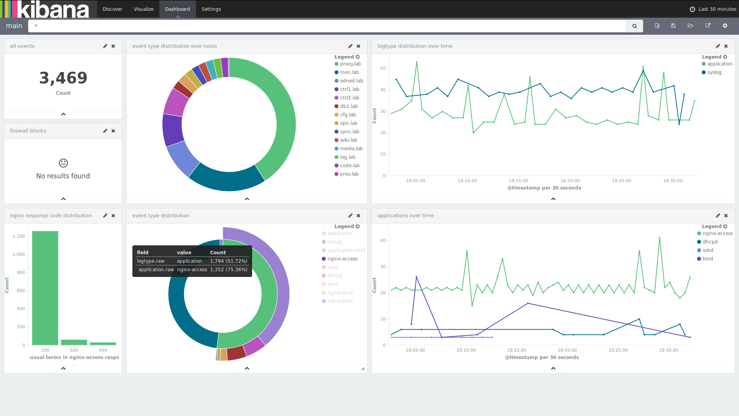Focus the dashboard query input field

tap(327, 26)
